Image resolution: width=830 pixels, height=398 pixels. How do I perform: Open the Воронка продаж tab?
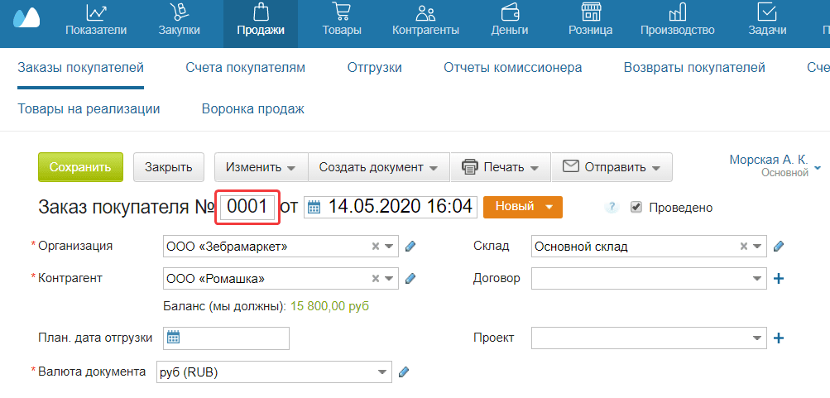[x=253, y=108]
